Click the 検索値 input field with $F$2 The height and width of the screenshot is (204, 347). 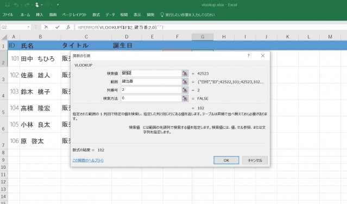[x=151, y=74]
